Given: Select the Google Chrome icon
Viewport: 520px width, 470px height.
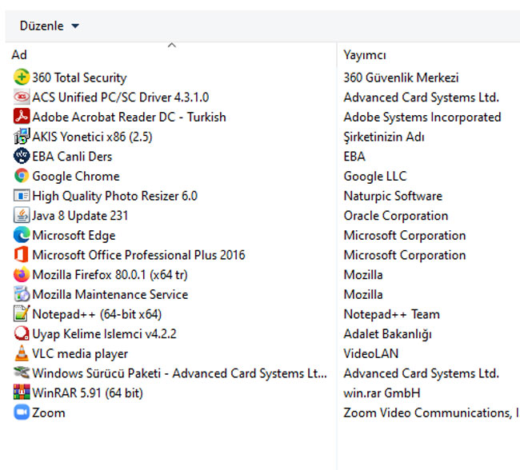Looking at the screenshot, I should (22, 176).
